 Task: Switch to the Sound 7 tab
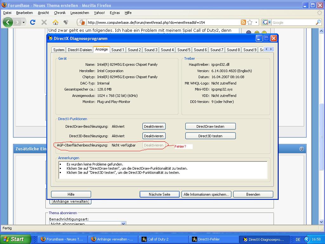216,50
